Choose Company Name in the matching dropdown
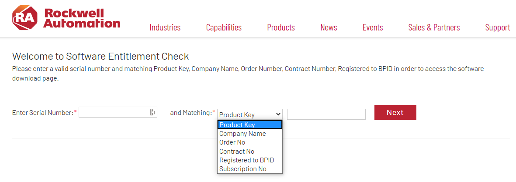This screenshot has width=516, height=182. [x=250, y=134]
